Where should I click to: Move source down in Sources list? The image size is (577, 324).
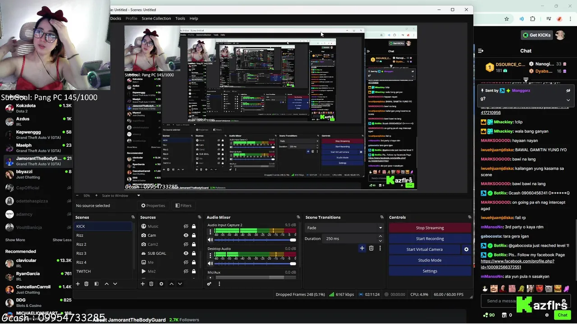tap(180, 284)
